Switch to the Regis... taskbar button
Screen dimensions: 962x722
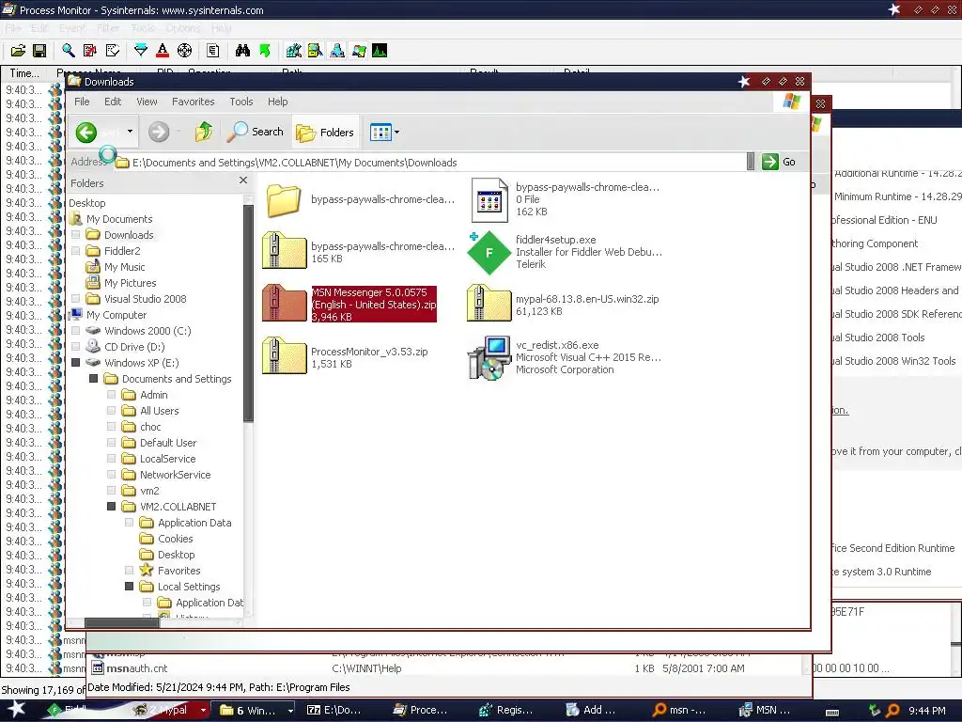tap(506, 710)
